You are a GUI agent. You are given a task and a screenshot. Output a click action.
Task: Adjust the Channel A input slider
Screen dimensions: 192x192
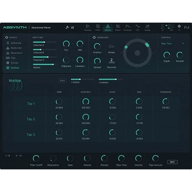(x=45, y=42)
